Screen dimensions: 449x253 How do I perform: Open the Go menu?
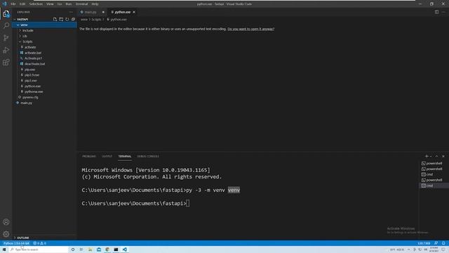click(x=60, y=4)
